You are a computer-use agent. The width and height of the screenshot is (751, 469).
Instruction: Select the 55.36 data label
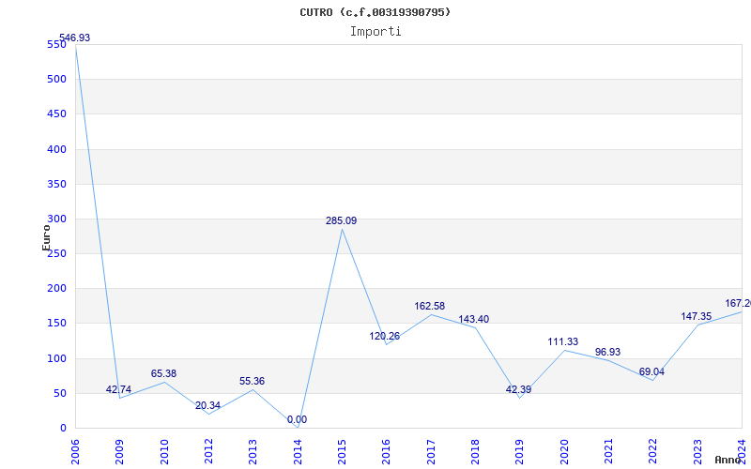(252, 382)
